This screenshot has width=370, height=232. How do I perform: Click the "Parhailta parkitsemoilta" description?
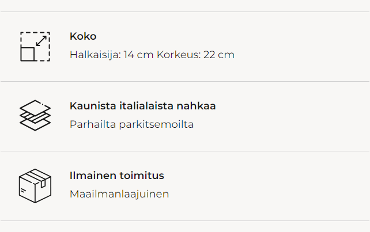click(x=131, y=124)
